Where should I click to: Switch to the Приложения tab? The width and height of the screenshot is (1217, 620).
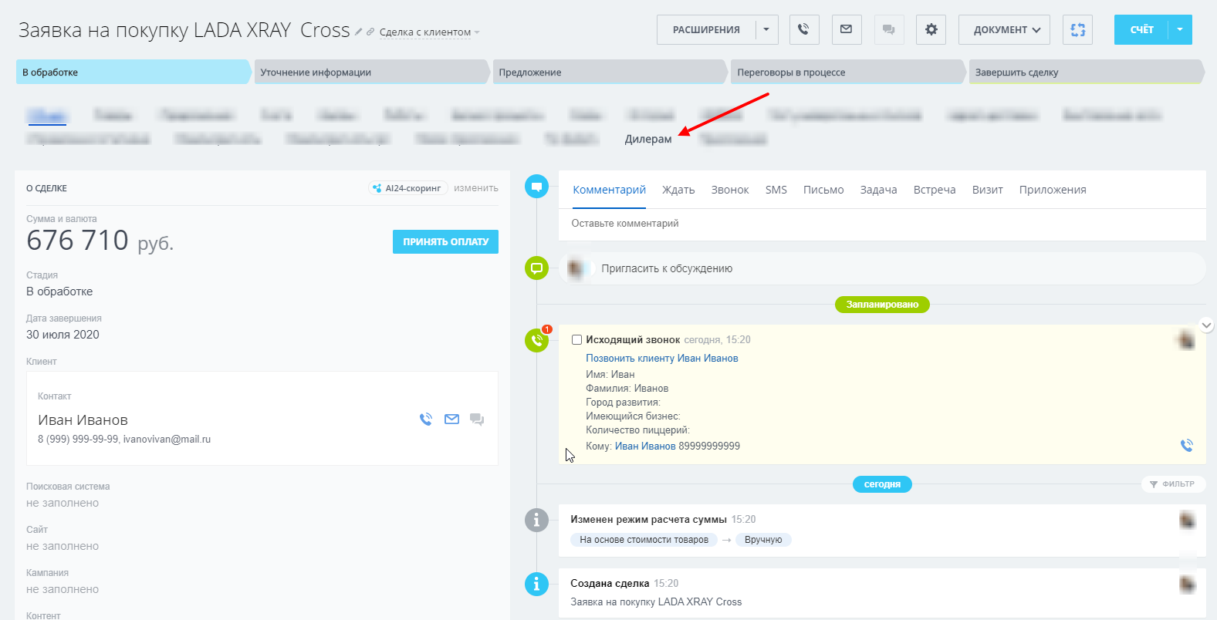(x=1053, y=190)
